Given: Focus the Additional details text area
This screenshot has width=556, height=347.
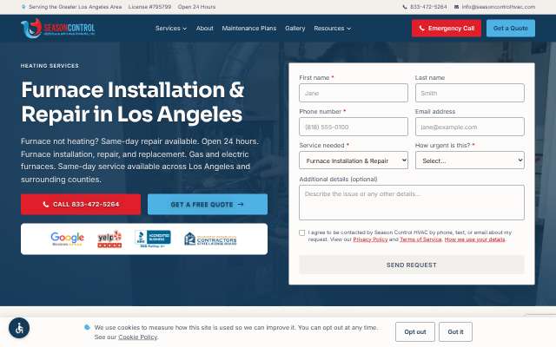Looking at the screenshot, I should (x=412, y=202).
